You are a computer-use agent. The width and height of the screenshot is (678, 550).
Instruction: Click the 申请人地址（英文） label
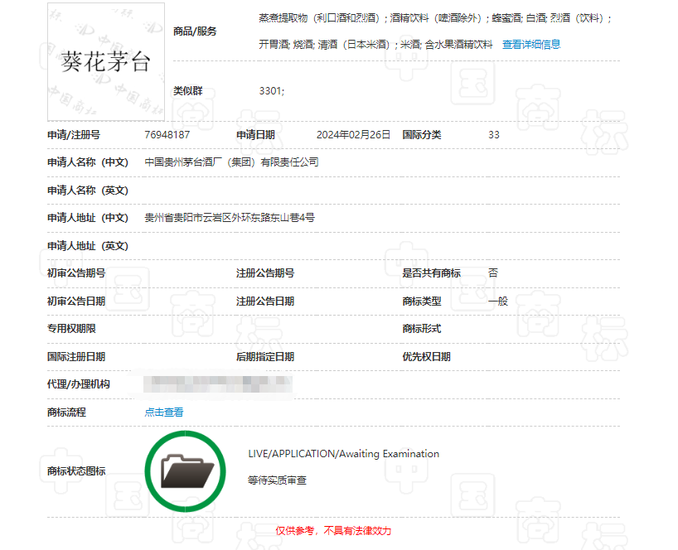click(88, 246)
